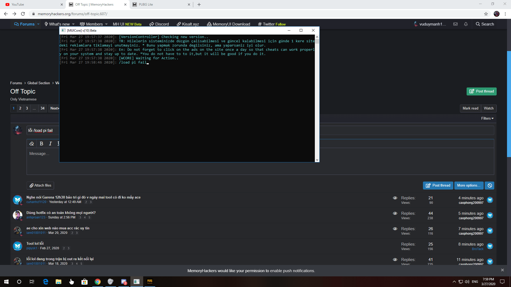Open ENG language indicator in tray

pyautogui.click(x=475, y=282)
